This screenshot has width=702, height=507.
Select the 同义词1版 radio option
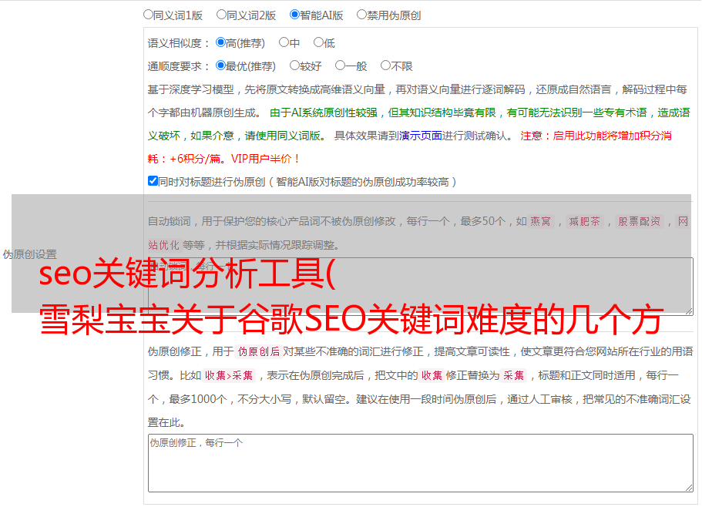(148, 15)
